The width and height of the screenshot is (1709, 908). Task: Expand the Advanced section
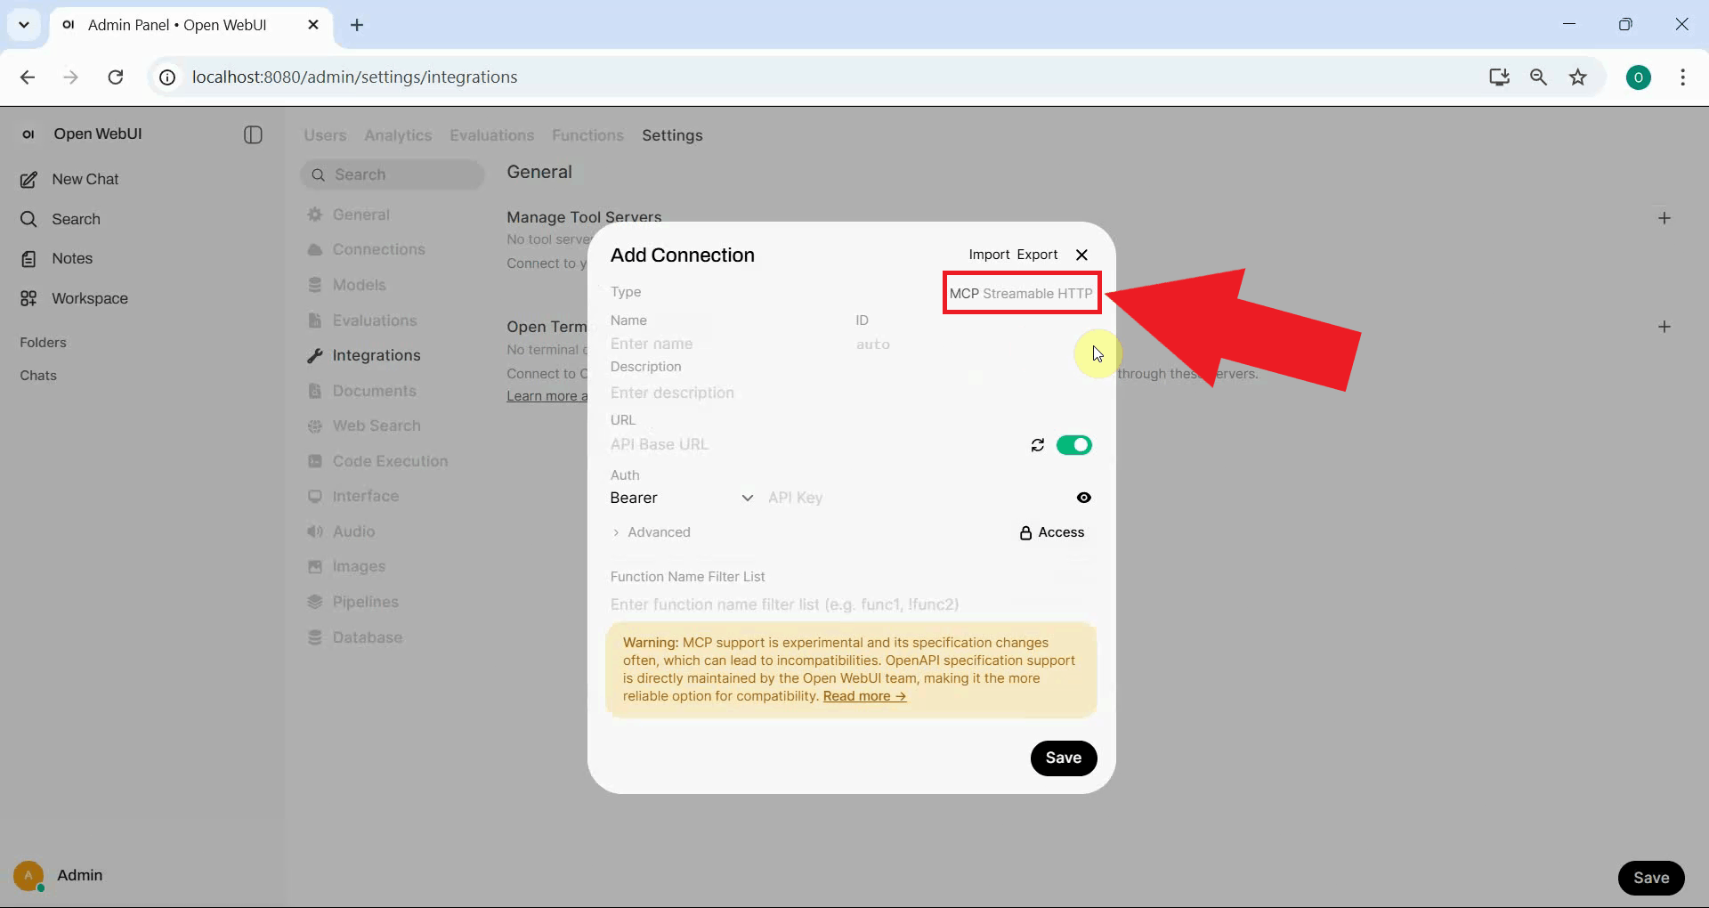tap(651, 532)
